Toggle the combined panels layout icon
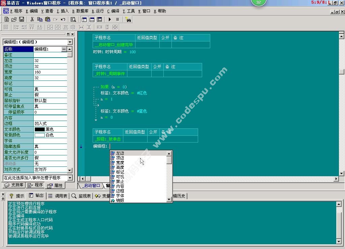This screenshot has height=249, width=345. (99, 20)
